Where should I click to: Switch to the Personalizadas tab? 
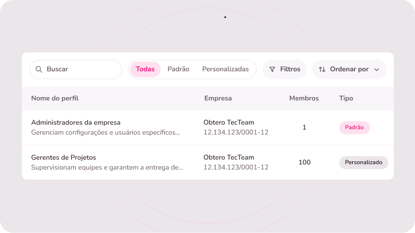(225, 69)
